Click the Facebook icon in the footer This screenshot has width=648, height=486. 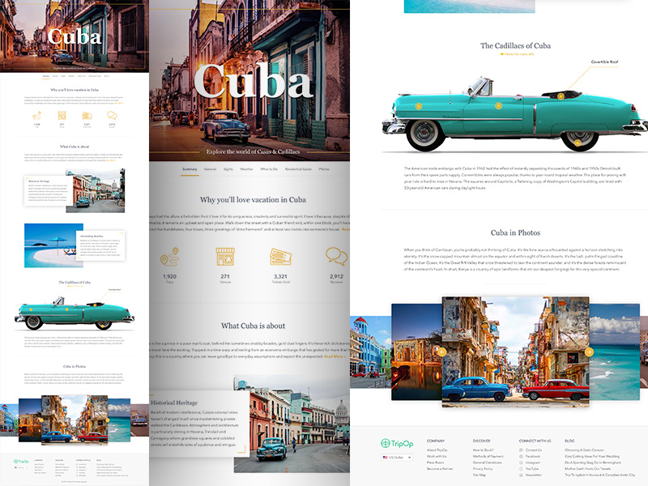[x=521, y=456]
